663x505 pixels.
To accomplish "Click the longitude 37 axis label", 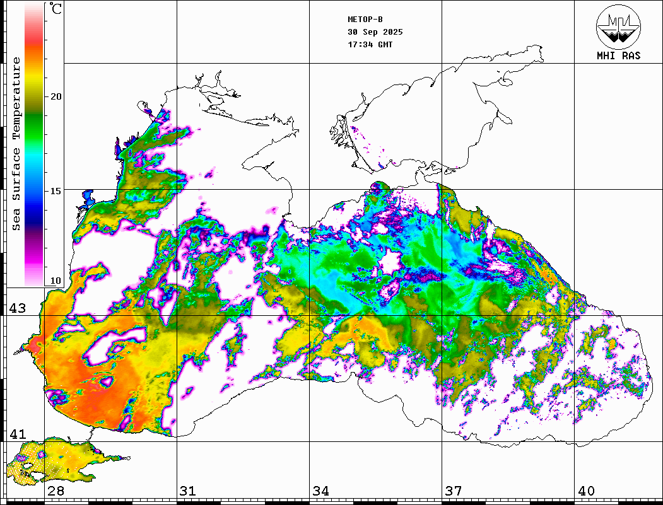I will coord(453,491).
